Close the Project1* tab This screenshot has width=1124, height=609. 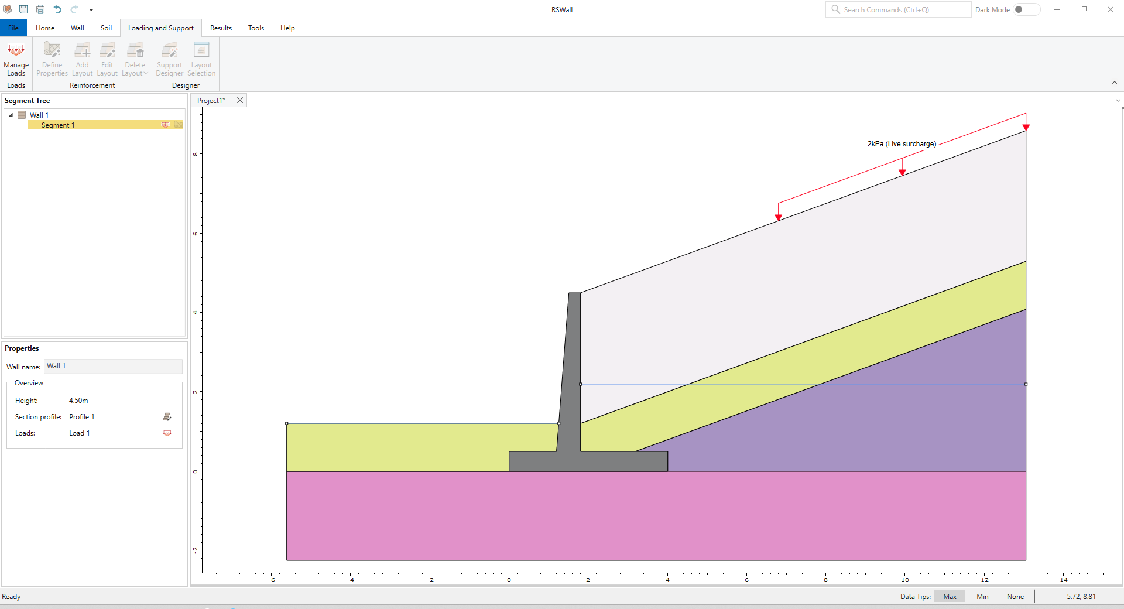[240, 100]
